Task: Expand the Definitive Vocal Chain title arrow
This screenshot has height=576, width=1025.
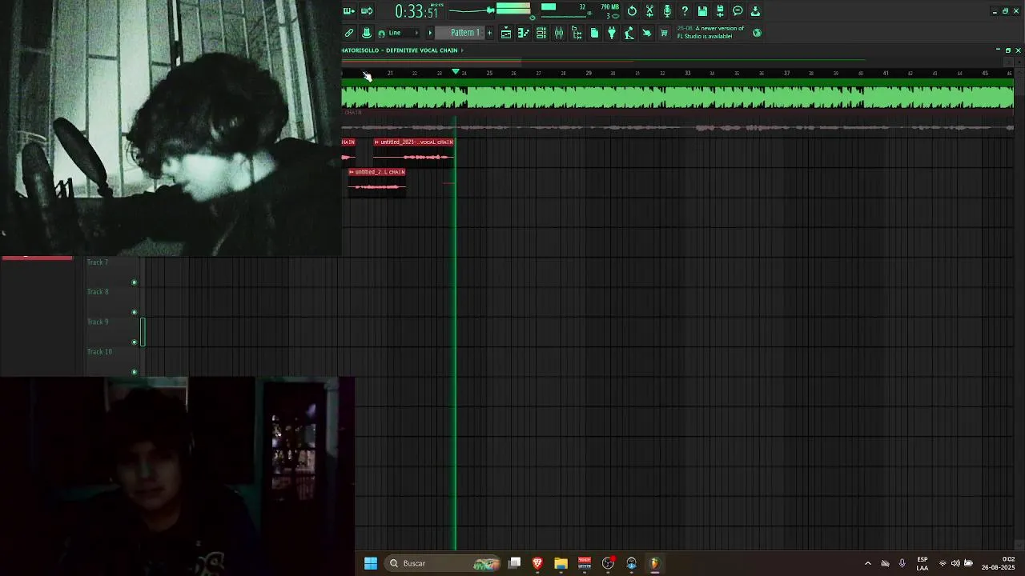Action: tap(462, 50)
